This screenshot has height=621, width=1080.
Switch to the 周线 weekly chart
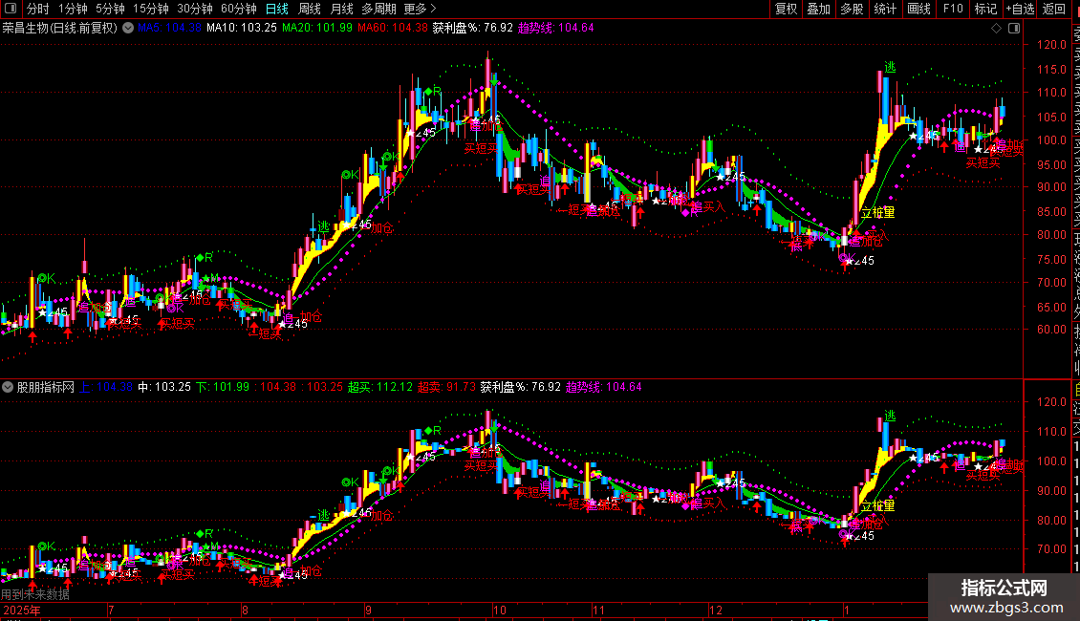[x=310, y=9]
